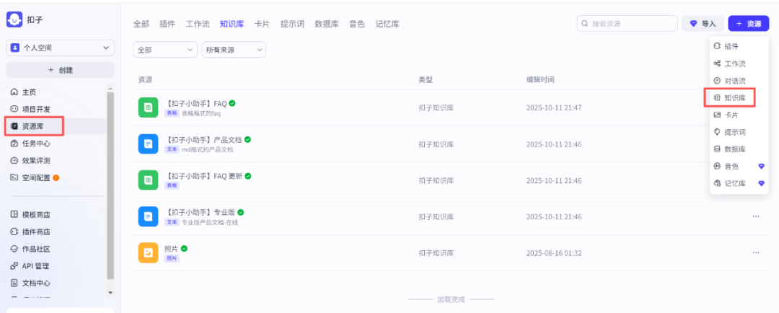Click timestamp 2025-08-16 01:32
Viewport: 779px width, 313px height.
pyautogui.click(x=554, y=253)
